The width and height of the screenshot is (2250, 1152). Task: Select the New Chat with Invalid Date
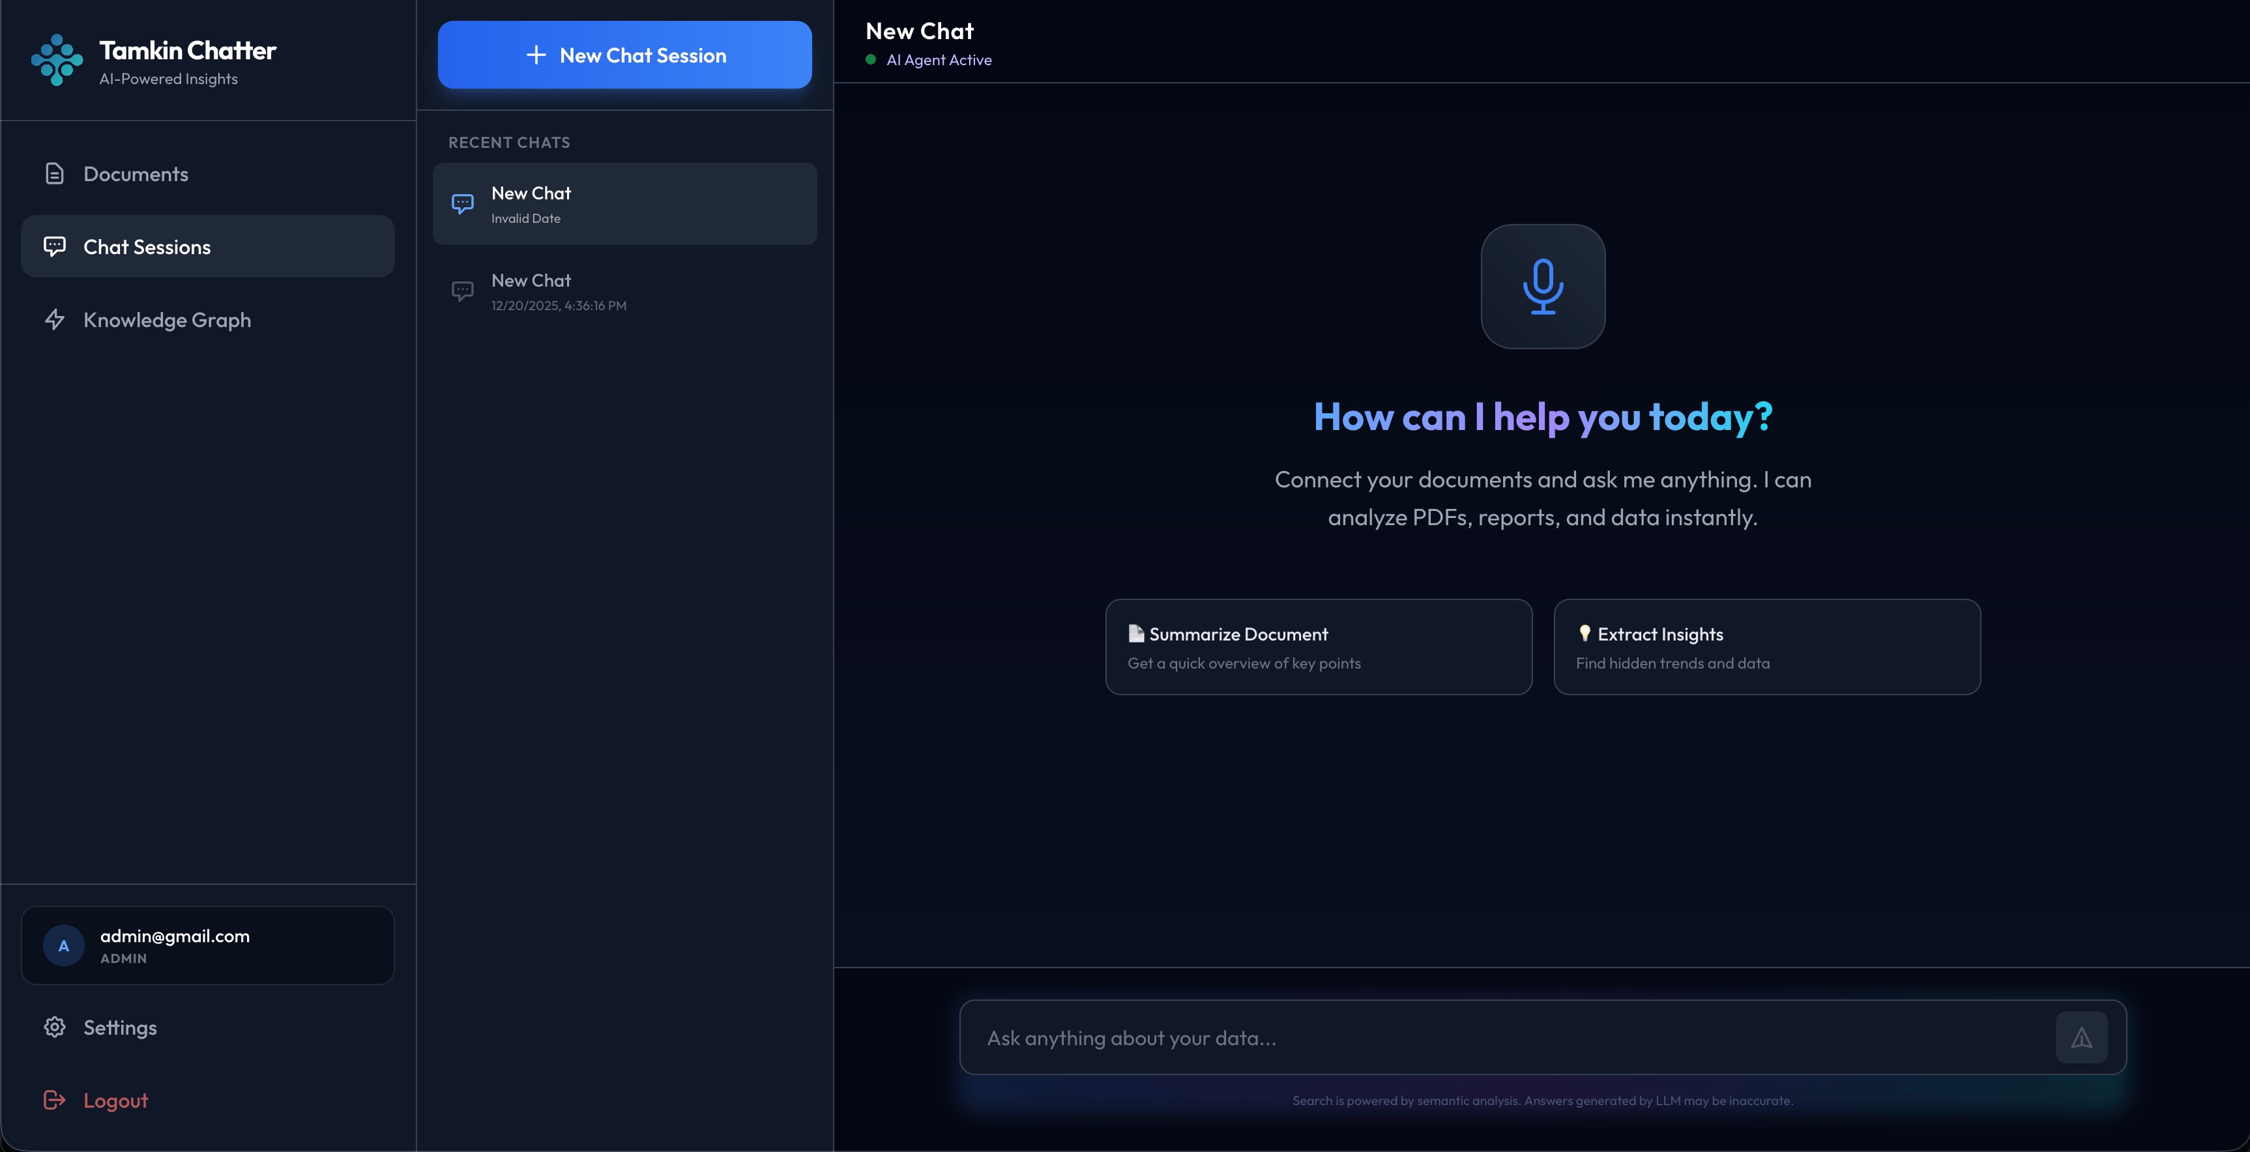624,205
